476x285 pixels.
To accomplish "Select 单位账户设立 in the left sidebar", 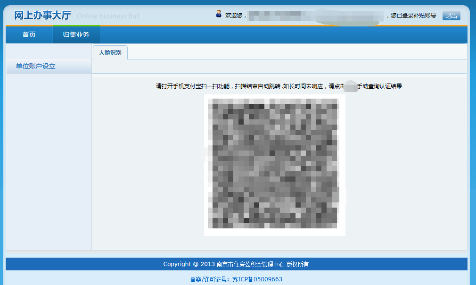I will pyautogui.click(x=36, y=67).
